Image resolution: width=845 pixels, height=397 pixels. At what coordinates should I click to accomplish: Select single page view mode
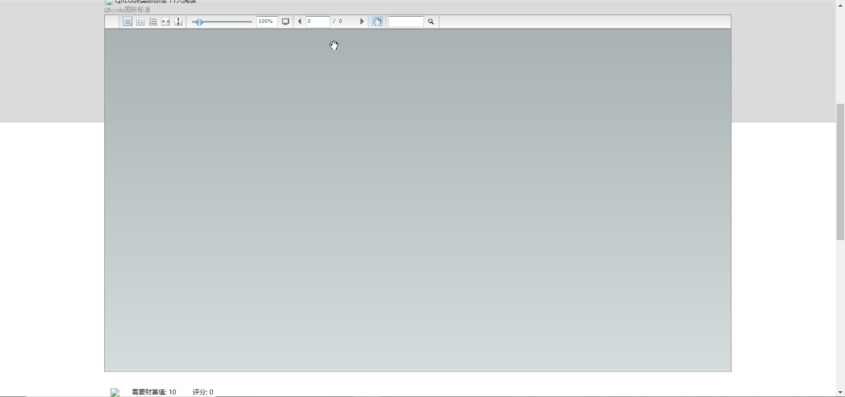(128, 22)
